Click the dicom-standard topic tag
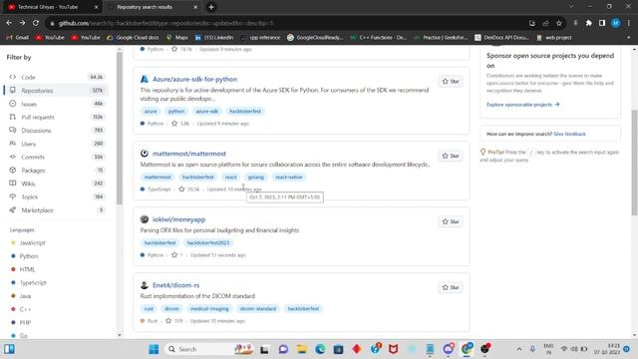The width and height of the screenshot is (638, 359). coord(258,308)
